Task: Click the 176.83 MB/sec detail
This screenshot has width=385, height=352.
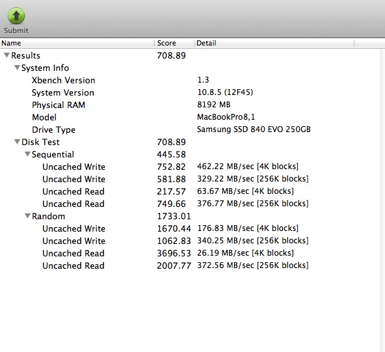Action: click(x=248, y=228)
